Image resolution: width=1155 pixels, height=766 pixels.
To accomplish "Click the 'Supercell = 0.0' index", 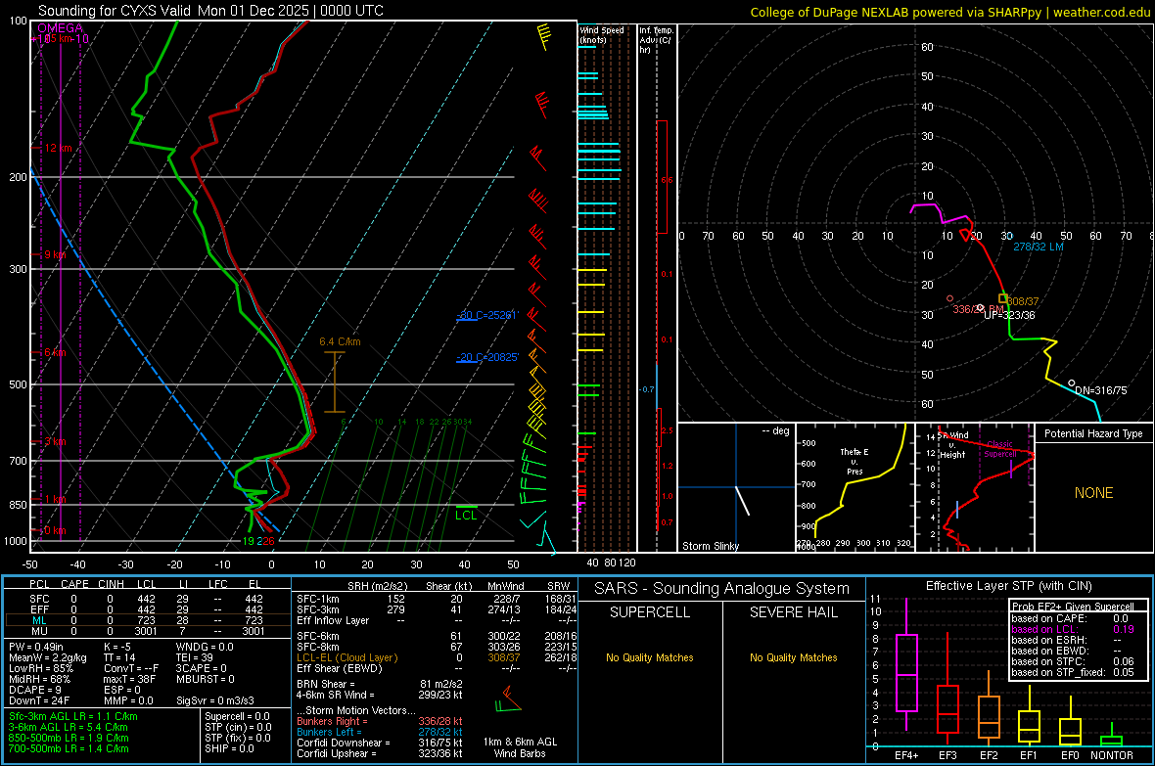I will click(x=237, y=716).
